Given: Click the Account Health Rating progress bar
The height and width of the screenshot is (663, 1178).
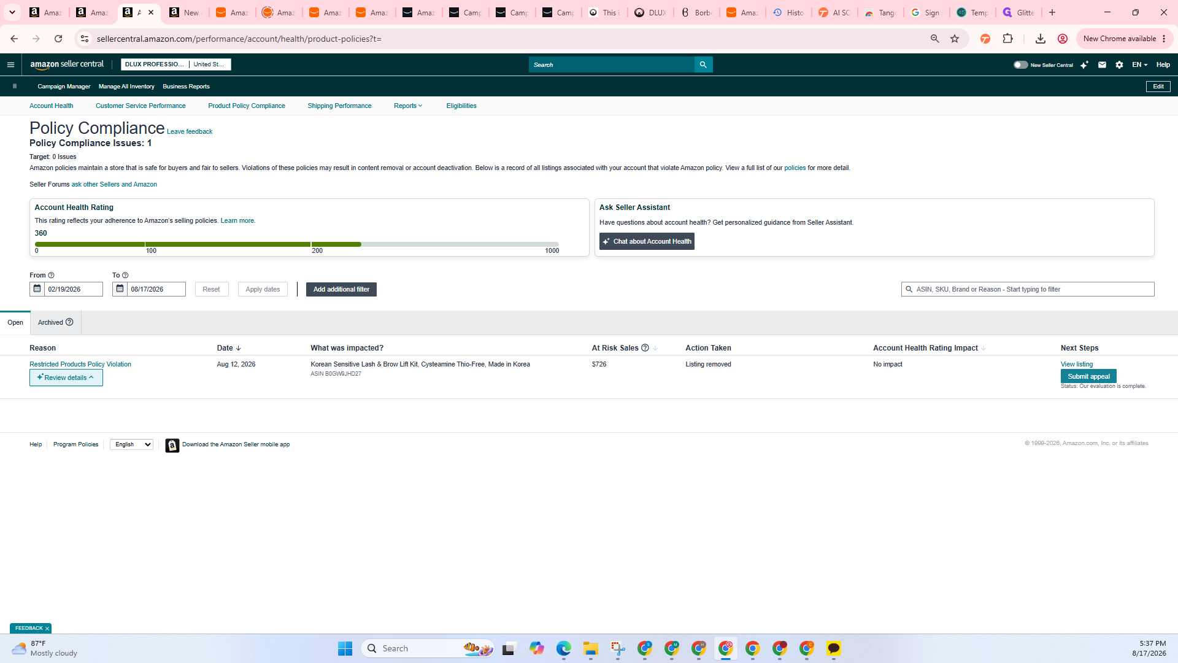Looking at the screenshot, I should tap(297, 244).
